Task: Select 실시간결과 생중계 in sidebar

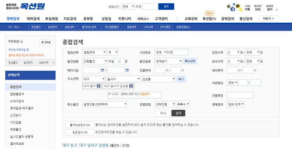Action: pos(22,137)
